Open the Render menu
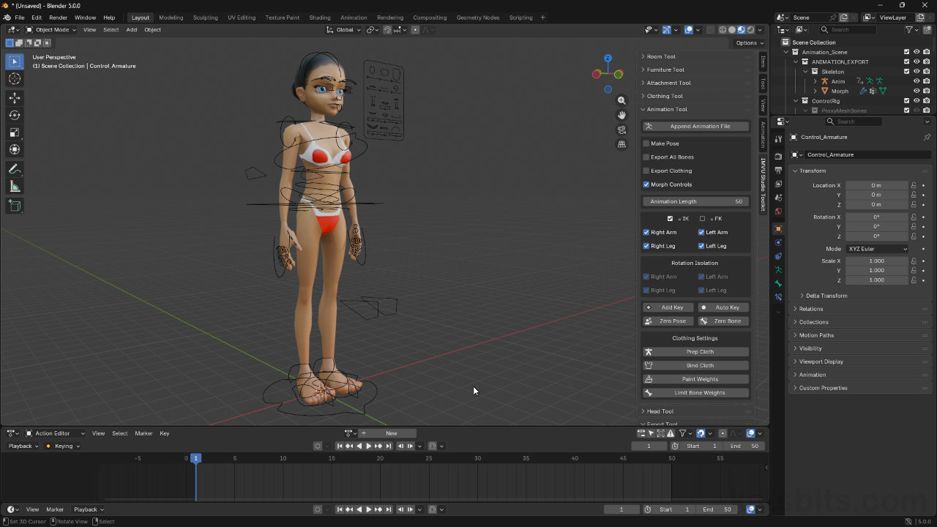 tap(58, 17)
